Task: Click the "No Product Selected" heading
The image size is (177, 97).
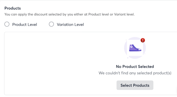Action: point(135,66)
